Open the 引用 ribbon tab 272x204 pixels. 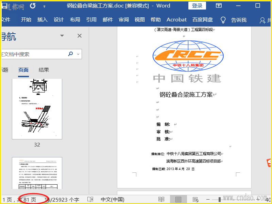pyautogui.click(x=91, y=20)
